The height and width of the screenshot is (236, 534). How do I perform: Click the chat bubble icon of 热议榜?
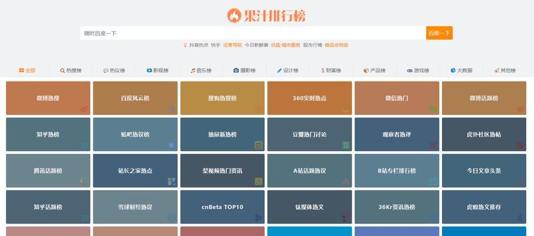coord(106,70)
